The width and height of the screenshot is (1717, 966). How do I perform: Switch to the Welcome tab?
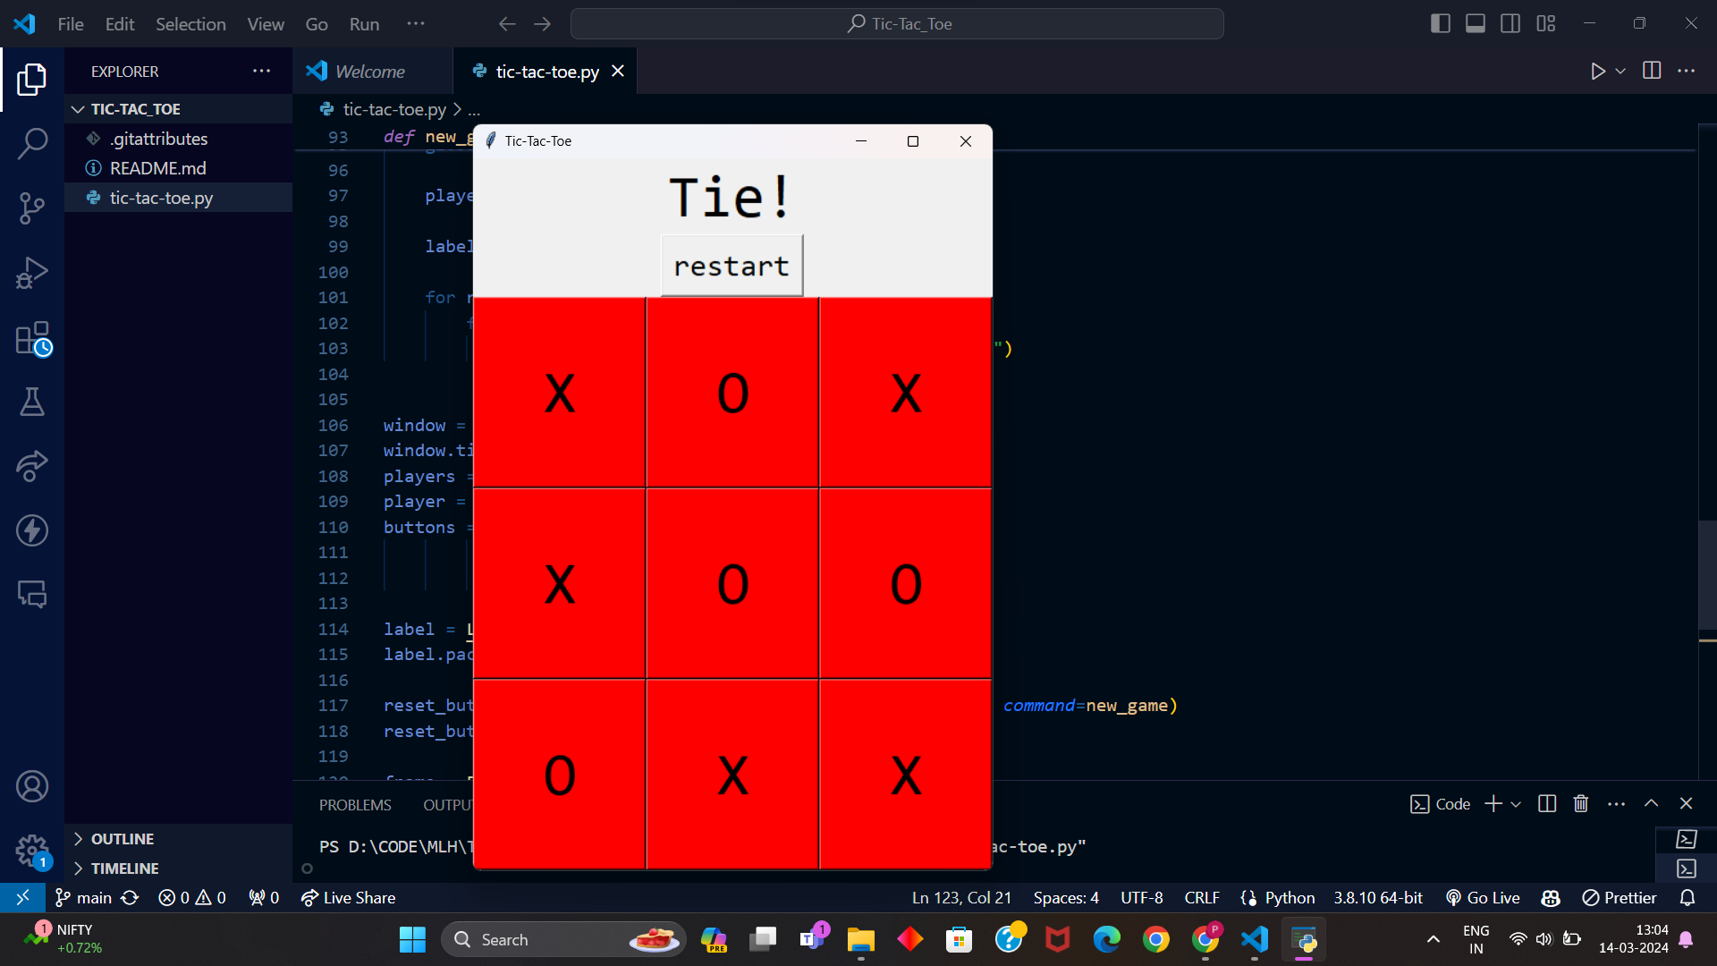369,72
